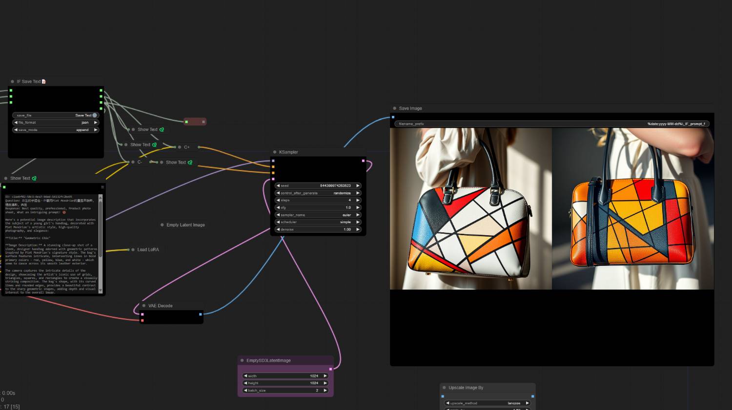Open the scheduler dropdown set to simple

click(x=318, y=222)
